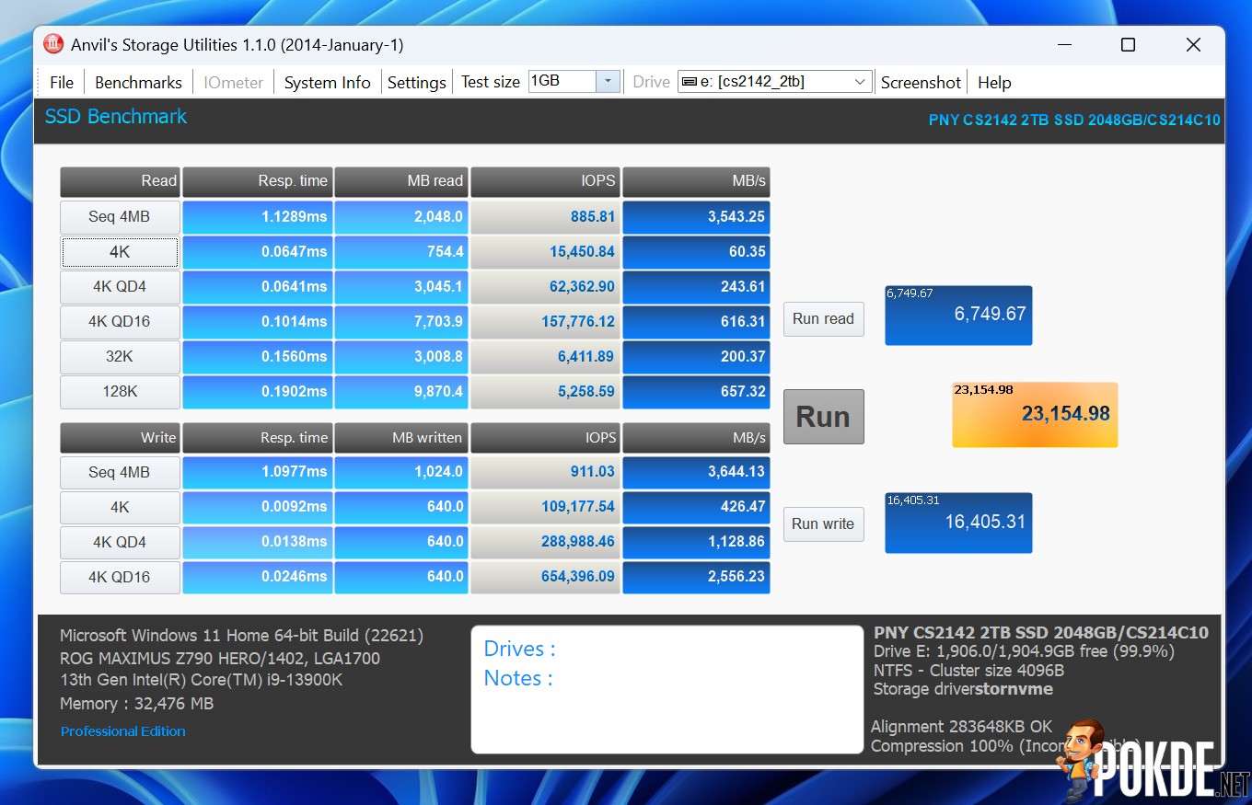Select the read 4K QD4 test button
Viewport: 1252px width, 805px height.
coord(120,287)
